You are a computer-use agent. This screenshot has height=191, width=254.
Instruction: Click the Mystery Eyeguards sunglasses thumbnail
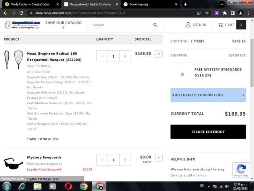click(13, 164)
